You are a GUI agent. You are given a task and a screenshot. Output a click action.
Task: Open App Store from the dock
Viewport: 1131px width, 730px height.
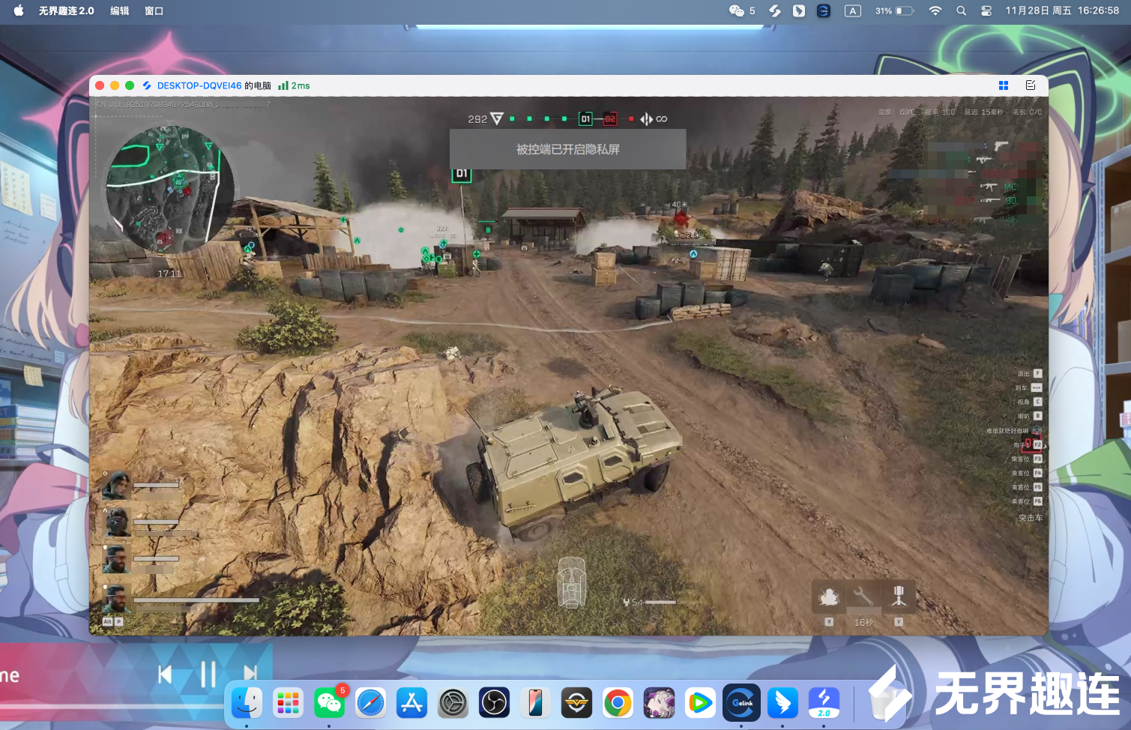411,703
